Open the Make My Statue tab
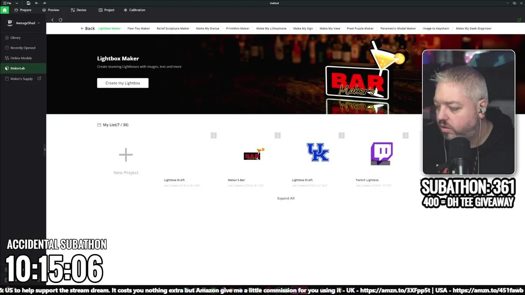Image resolution: width=525 pixels, height=295 pixels. 208,29
